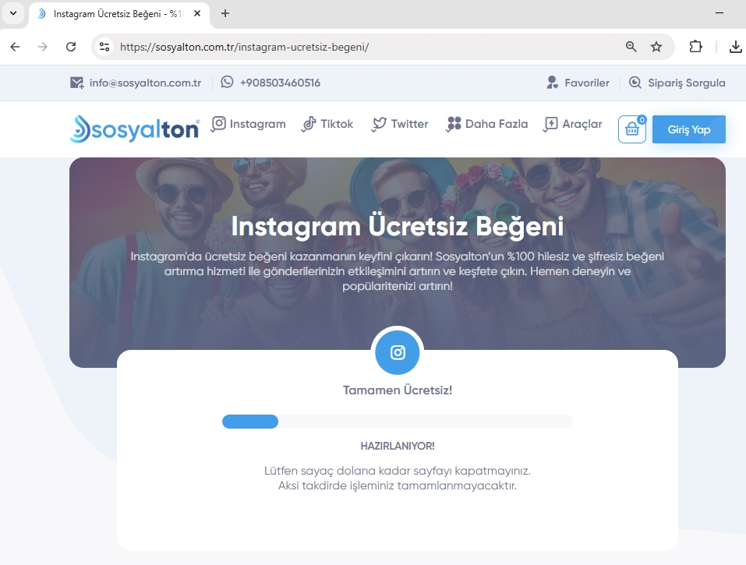Click the Downloads icon in the browser toolbar

[735, 47]
